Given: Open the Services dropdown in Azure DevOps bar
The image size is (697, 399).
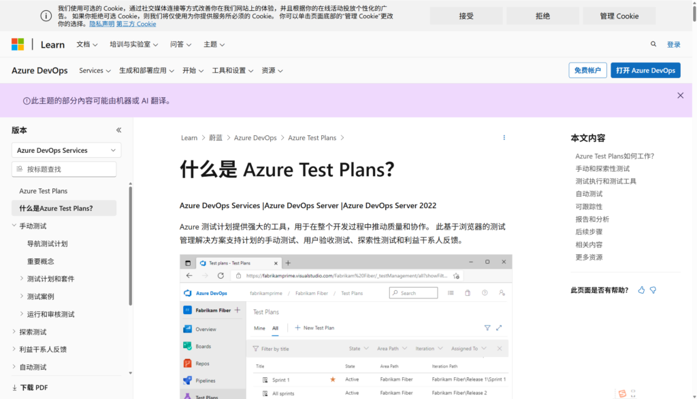Looking at the screenshot, I should (95, 71).
